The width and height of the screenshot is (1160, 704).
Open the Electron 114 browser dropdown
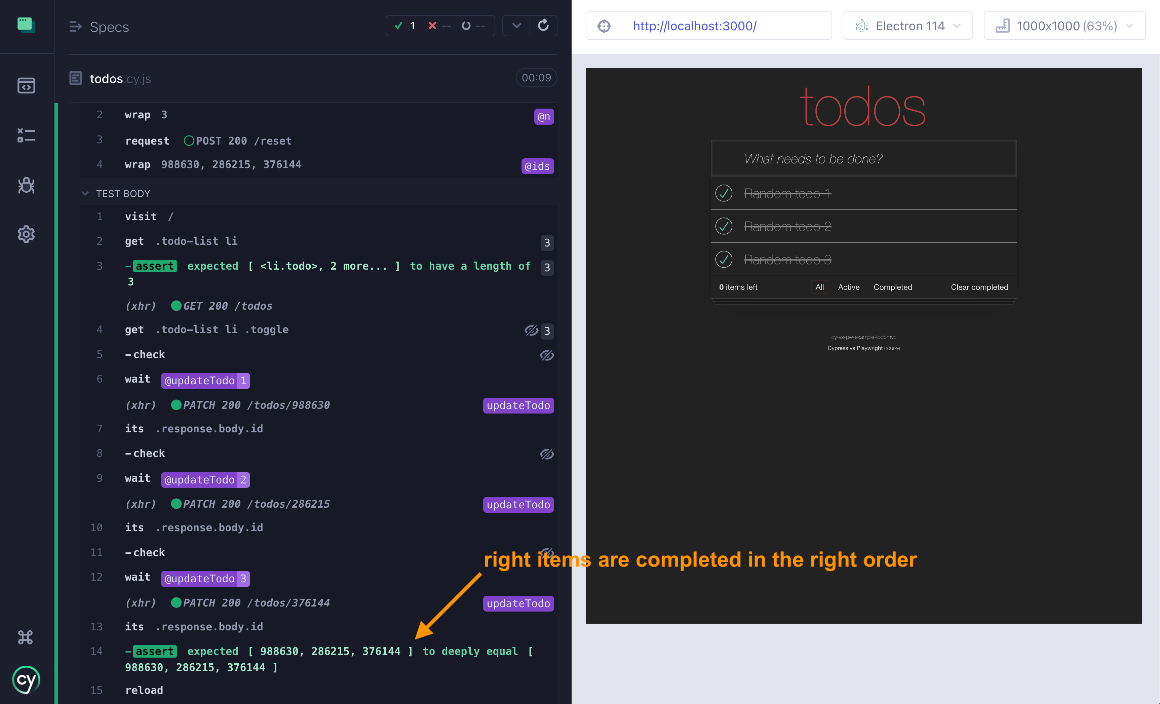point(908,26)
